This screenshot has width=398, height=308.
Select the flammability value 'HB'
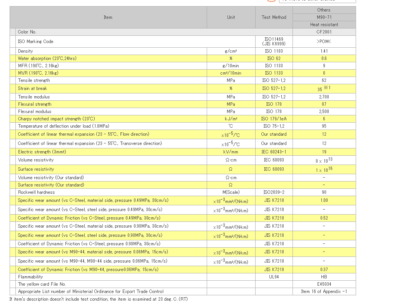[324, 277]
